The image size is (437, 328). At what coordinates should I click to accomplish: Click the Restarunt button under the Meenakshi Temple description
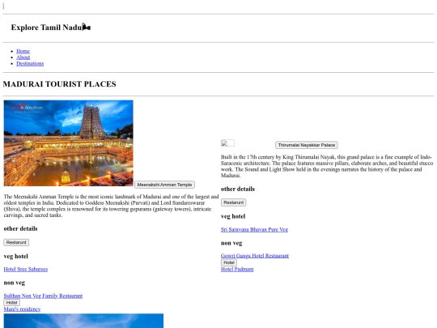tap(16, 242)
